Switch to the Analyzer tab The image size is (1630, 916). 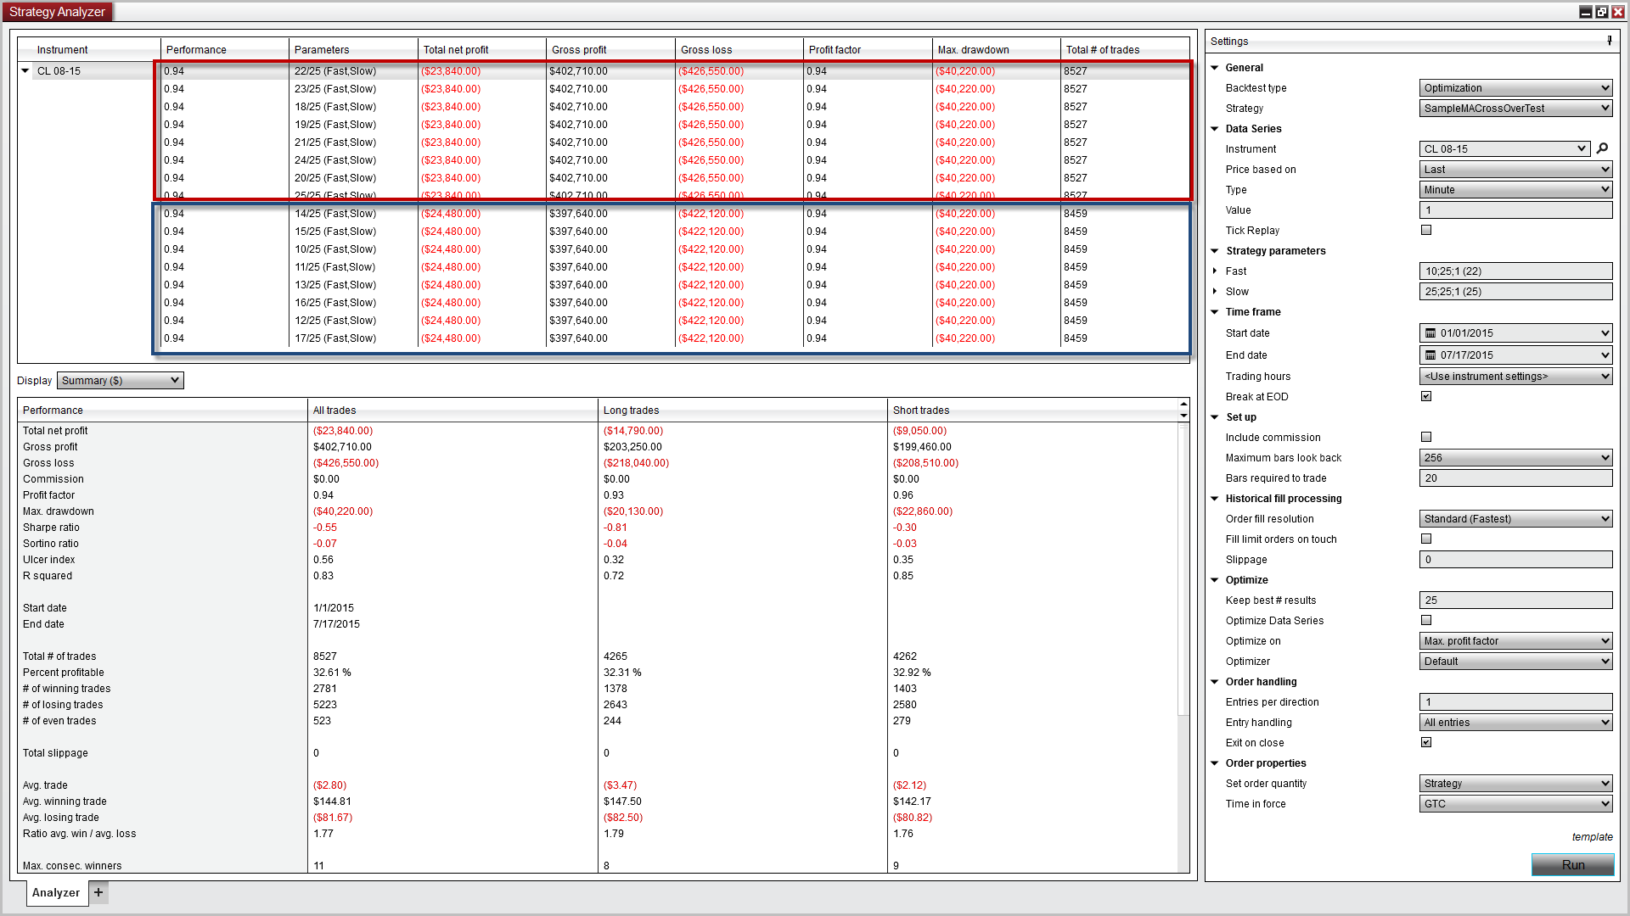click(56, 892)
